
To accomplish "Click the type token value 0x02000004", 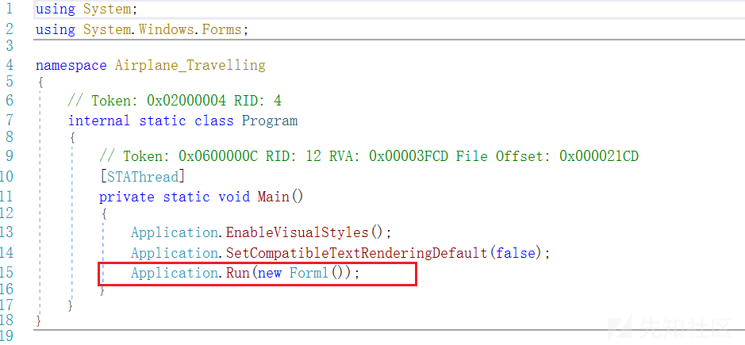I will coord(186,100).
